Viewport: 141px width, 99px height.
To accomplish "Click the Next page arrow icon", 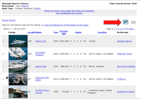I will 135,29.
